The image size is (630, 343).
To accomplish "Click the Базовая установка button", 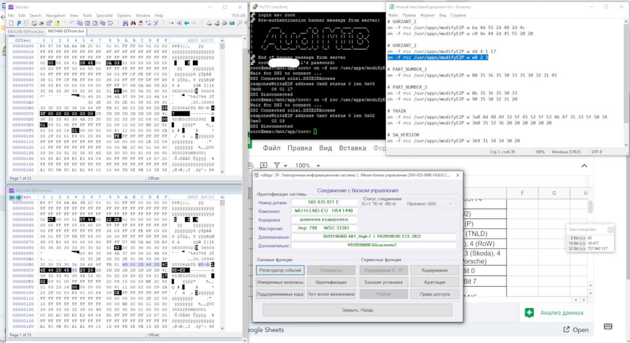I will click(384, 283).
